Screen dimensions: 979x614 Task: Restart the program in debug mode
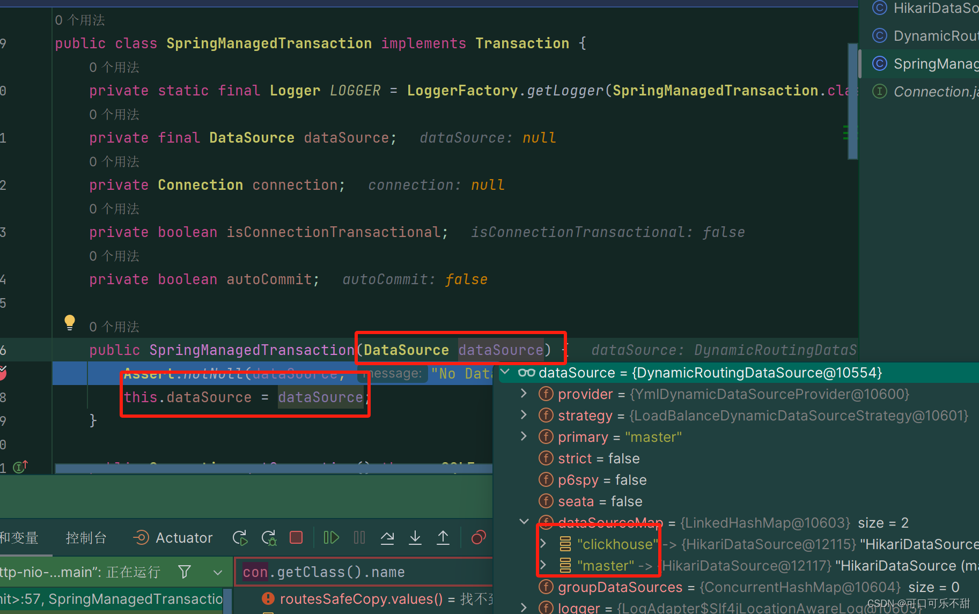tap(269, 537)
